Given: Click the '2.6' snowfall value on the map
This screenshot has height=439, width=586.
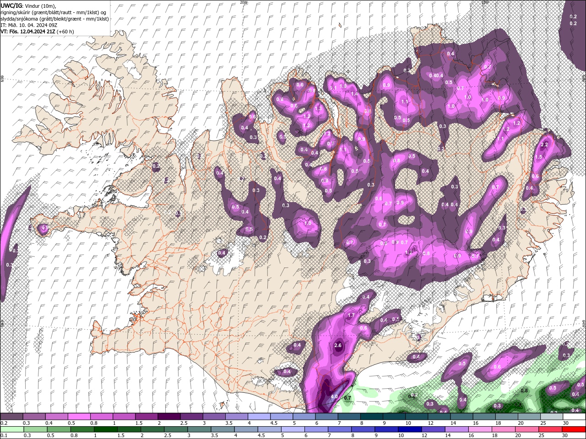Looking at the screenshot, I should (x=338, y=345).
